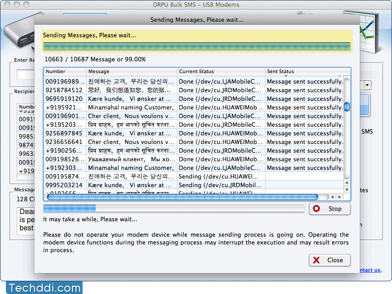Click the message cell in row +9195921...
Image resolution: width=392 pixels, height=294 pixels.
(131, 107)
